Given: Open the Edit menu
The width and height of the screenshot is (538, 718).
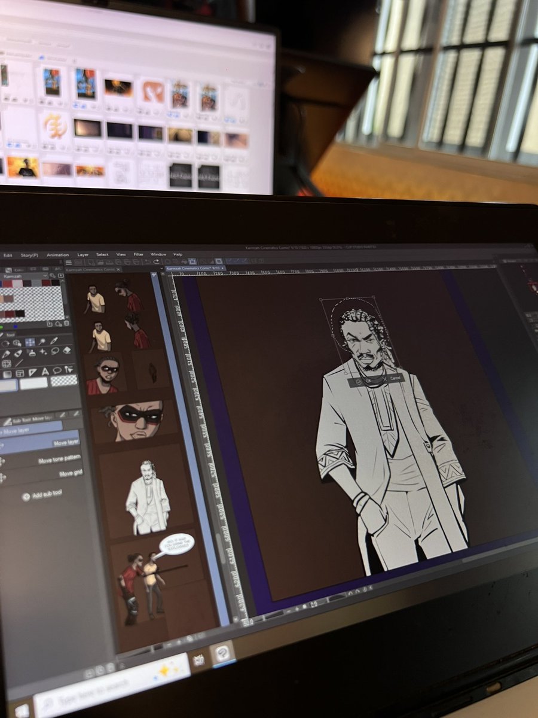Looking at the screenshot, I should click(8, 255).
